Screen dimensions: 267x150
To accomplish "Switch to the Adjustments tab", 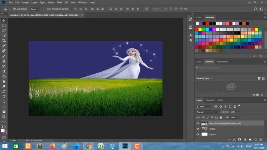I will (x=222, y=62).
